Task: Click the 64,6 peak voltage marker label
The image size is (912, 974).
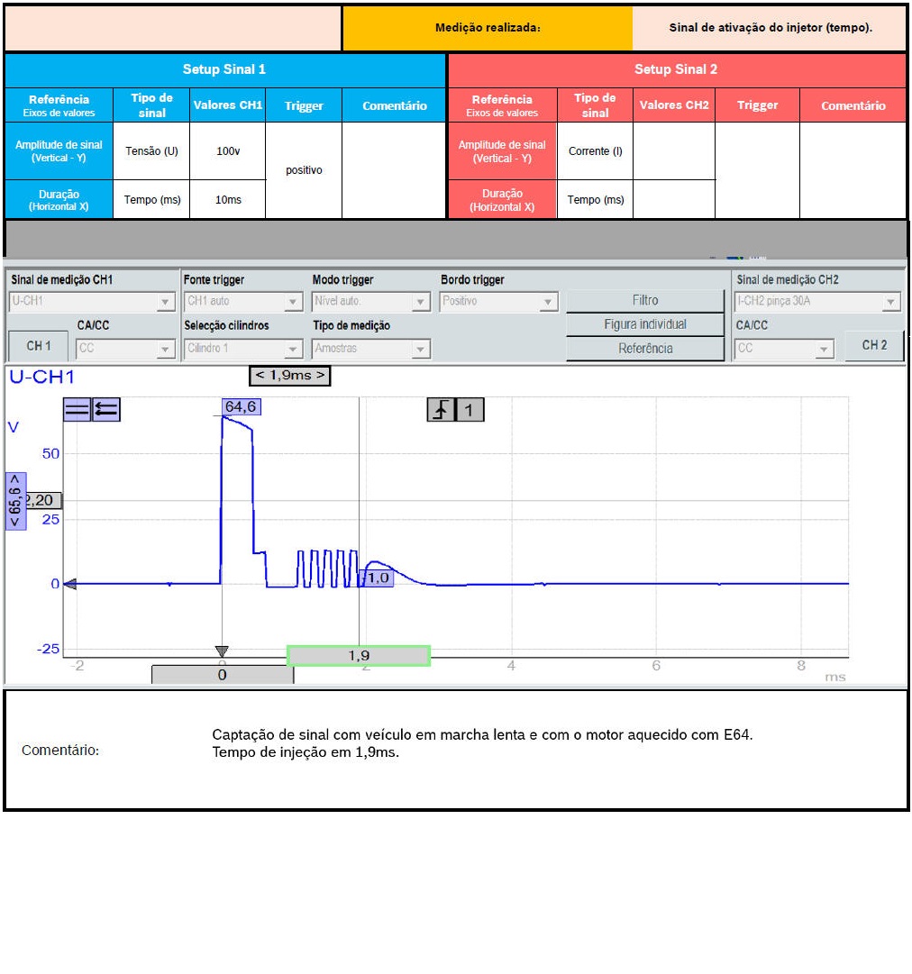Action: (x=241, y=407)
